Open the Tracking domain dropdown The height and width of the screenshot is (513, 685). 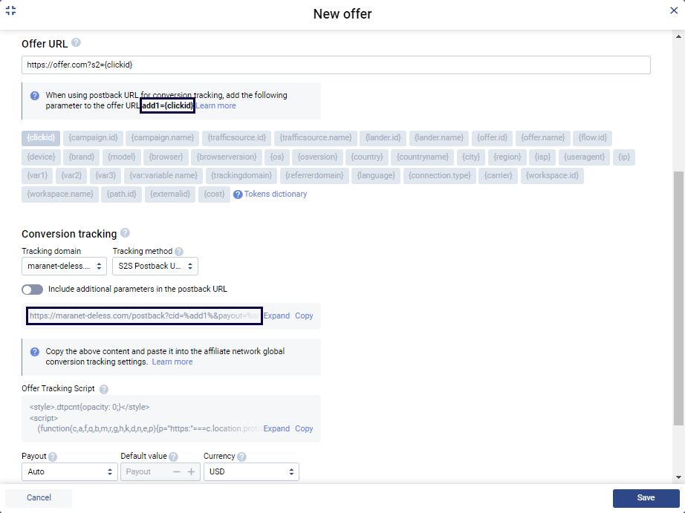[x=64, y=266]
